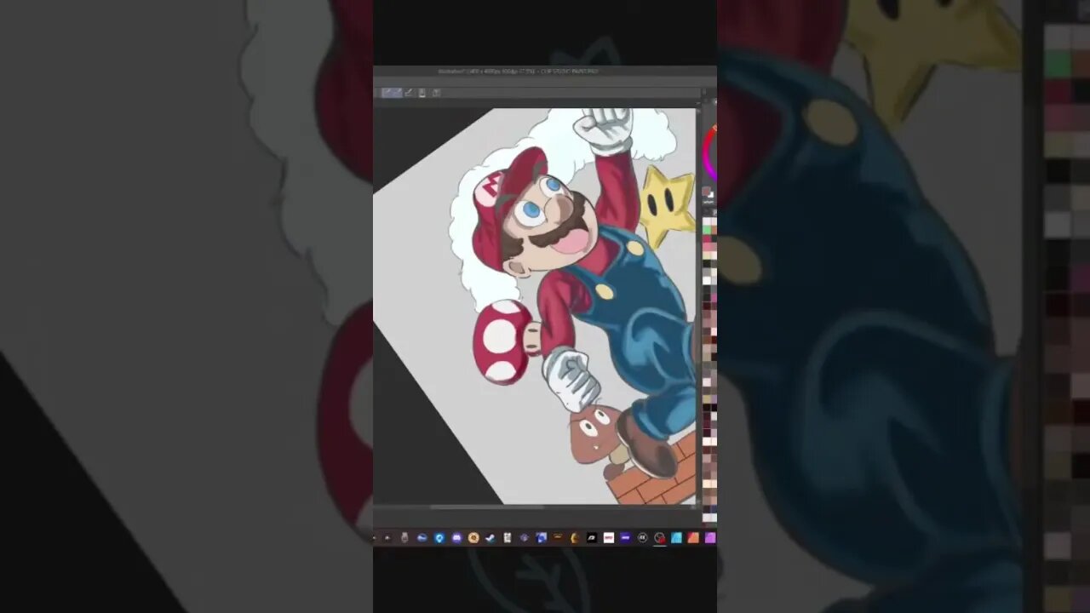Pick a hue on the color wheel ring
The image size is (1090, 613).
(707, 153)
